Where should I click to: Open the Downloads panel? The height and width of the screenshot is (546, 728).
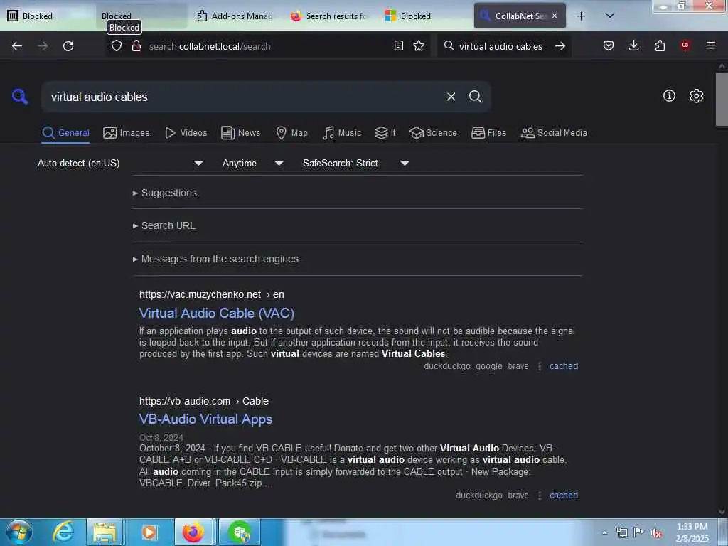pyautogui.click(x=633, y=45)
